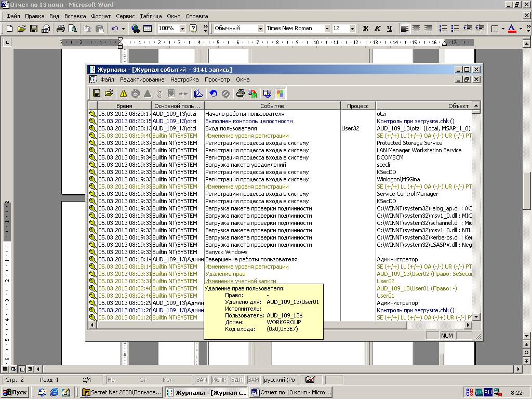Open the blue book icon in Журналы toolbar
Screen dimensions: 532x399
coord(198,94)
